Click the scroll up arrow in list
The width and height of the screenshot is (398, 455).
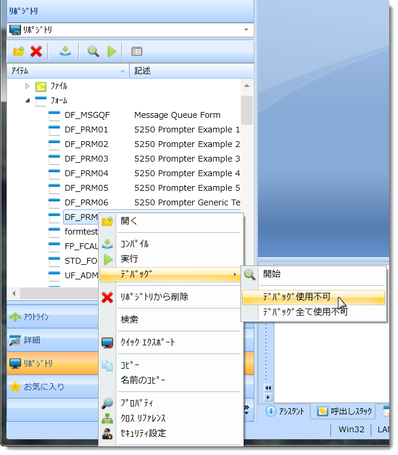pos(247,86)
